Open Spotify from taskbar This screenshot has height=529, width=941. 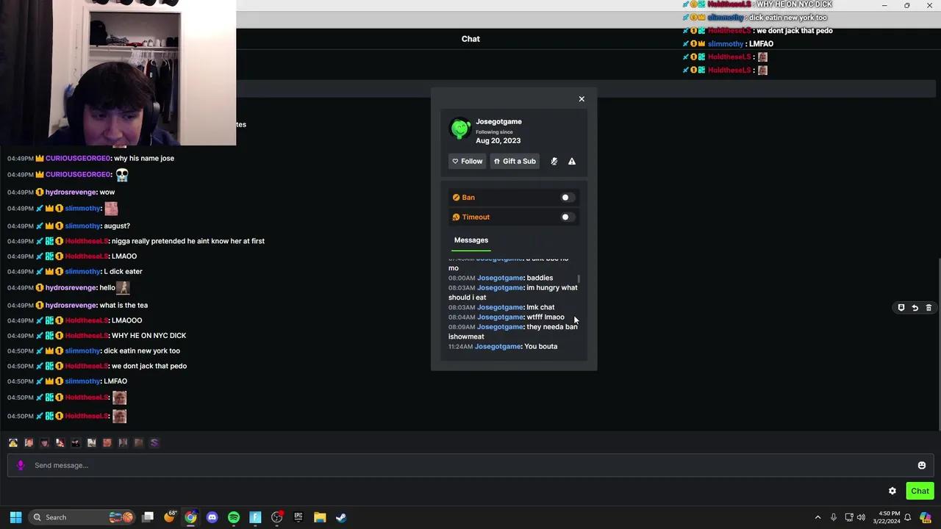(234, 517)
